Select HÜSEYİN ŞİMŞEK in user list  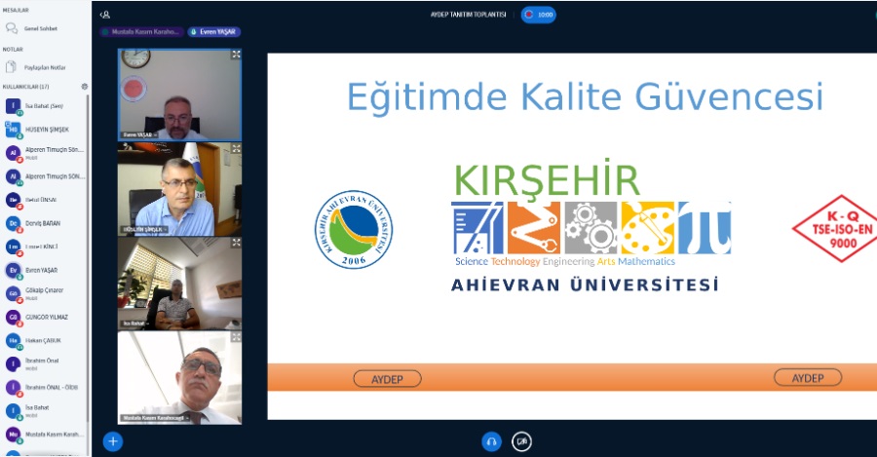(47, 129)
